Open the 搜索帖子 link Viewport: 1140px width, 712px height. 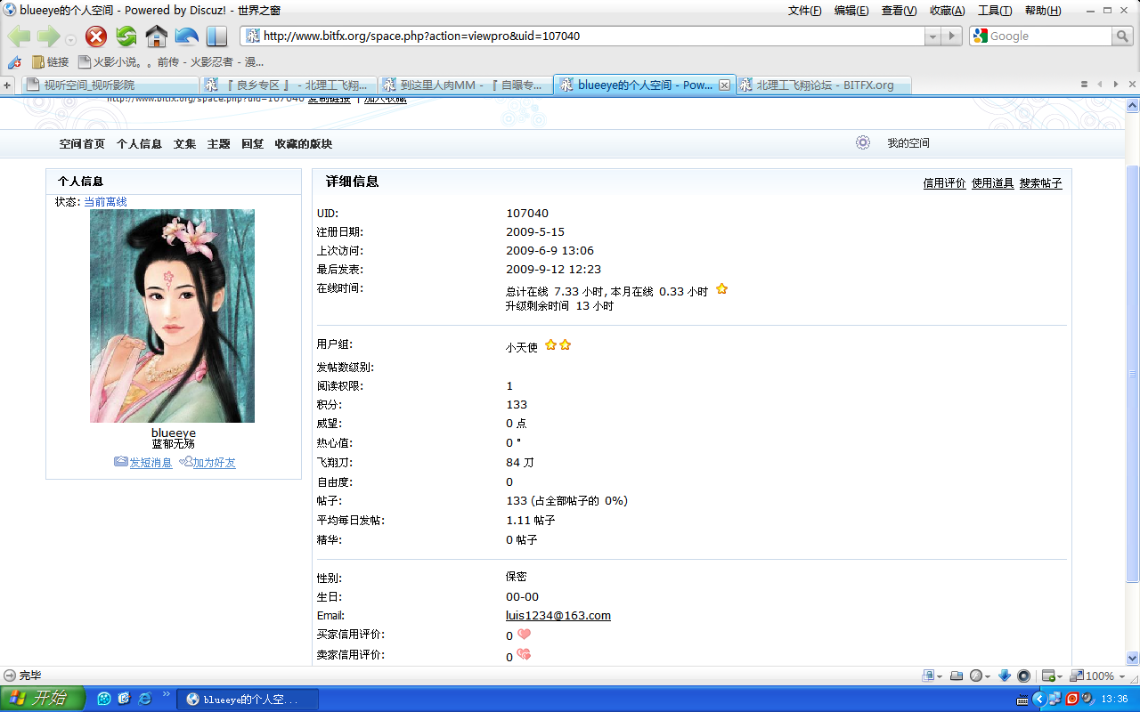1040,183
